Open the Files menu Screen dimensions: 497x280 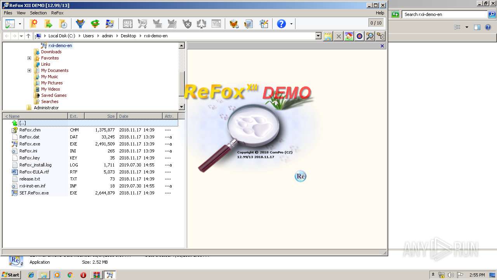pos(8,13)
